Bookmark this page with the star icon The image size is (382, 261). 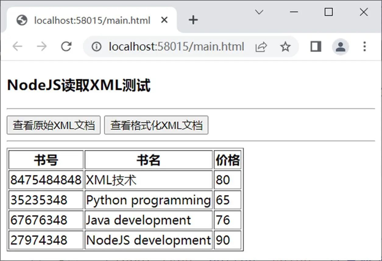pyautogui.click(x=285, y=47)
